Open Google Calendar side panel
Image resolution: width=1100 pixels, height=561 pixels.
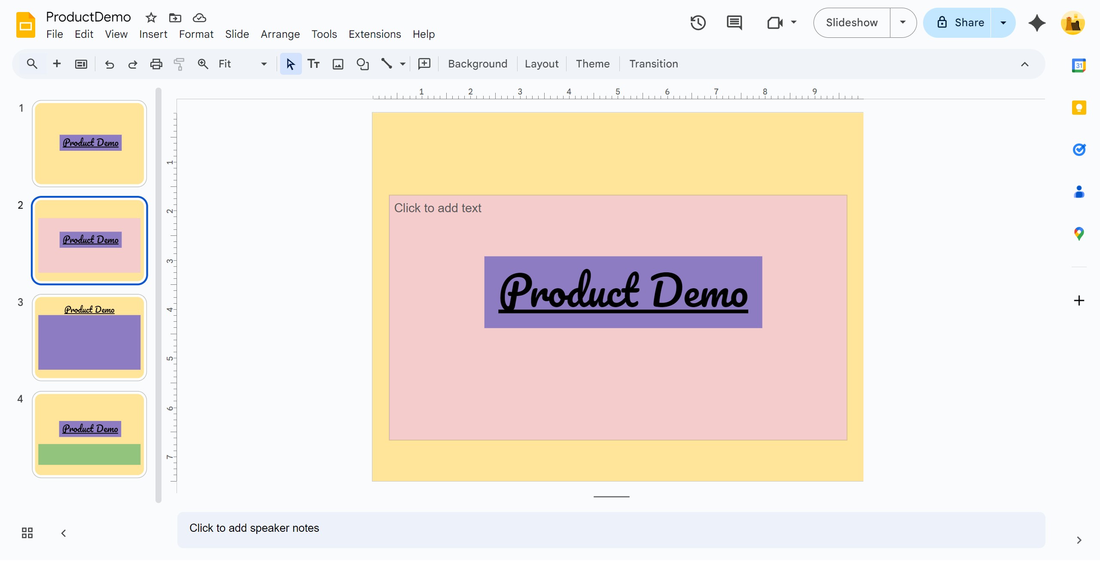click(x=1079, y=65)
